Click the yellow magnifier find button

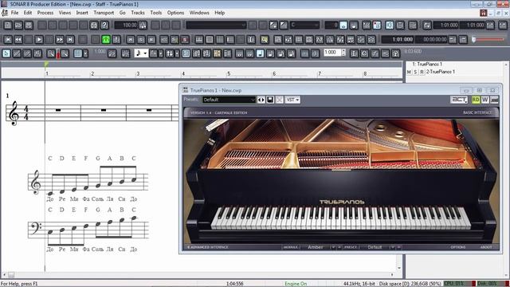point(265,40)
